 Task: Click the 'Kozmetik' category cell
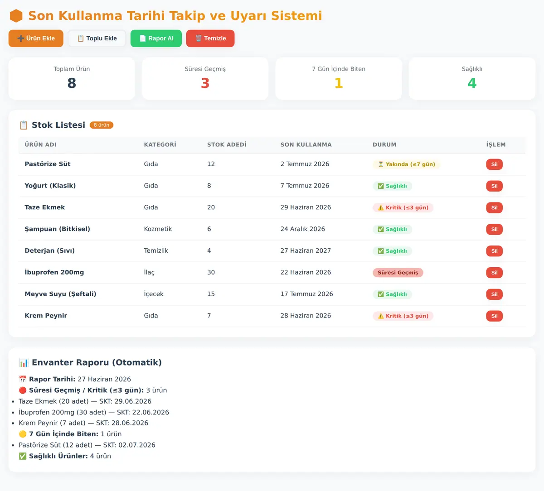pyautogui.click(x=158, y=229)
